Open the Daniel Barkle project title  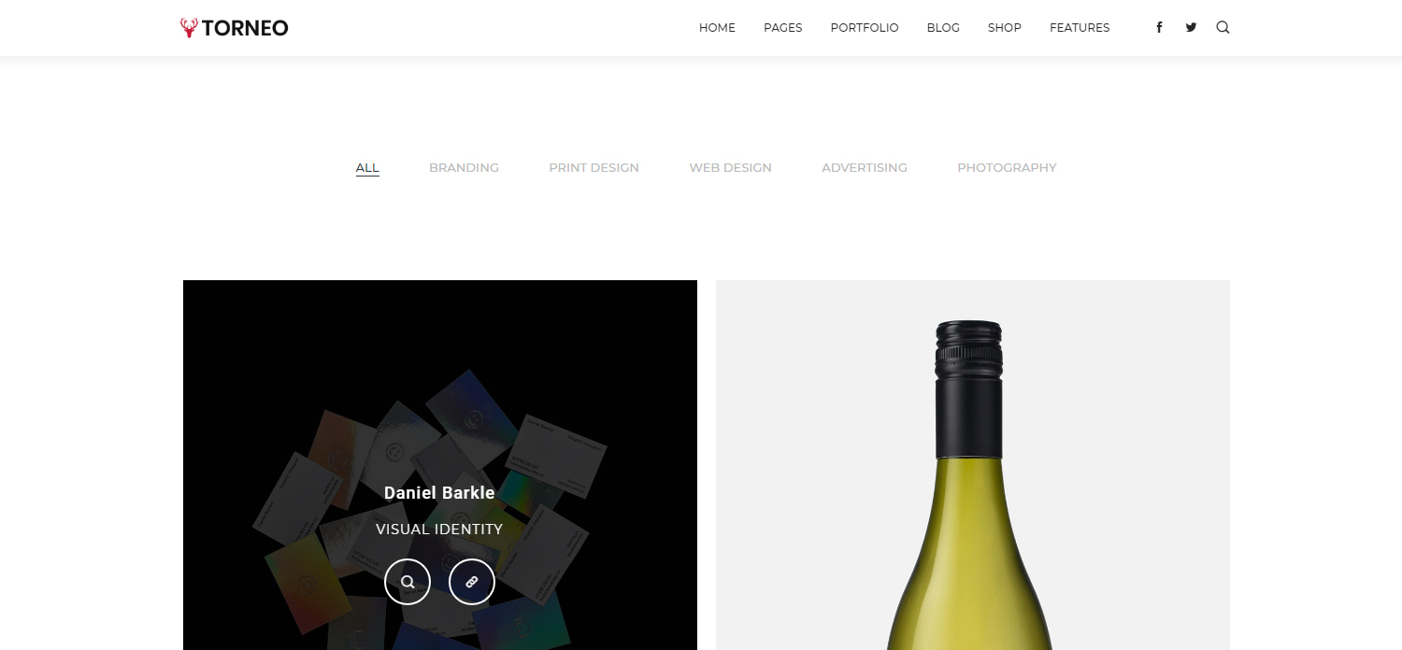coord(439,493)
